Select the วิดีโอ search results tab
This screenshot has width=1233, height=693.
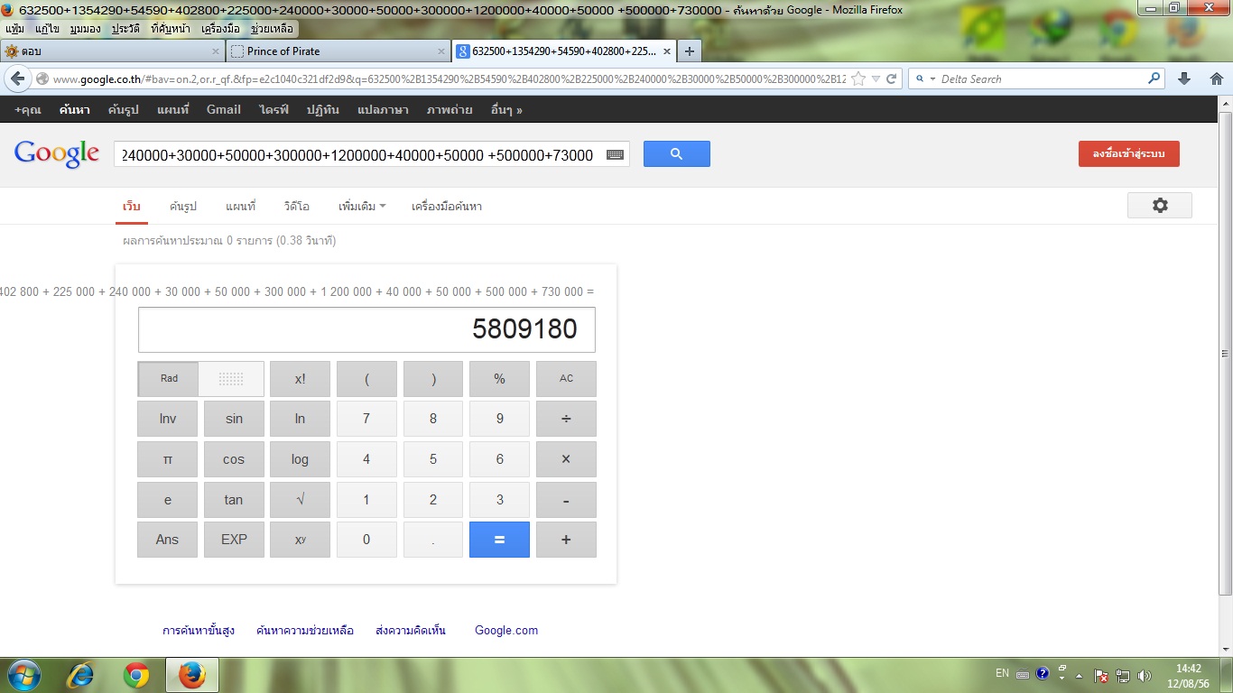296,207
